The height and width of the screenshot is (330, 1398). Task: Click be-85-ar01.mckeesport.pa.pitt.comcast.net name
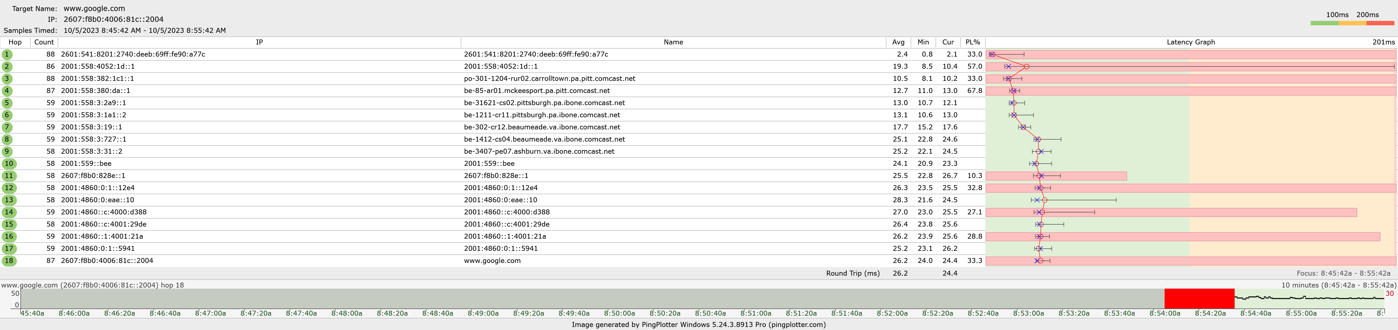click(x=537, y=91)
